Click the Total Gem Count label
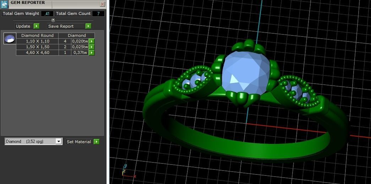Screen dimensions: 371x184 tap(73, 13)
